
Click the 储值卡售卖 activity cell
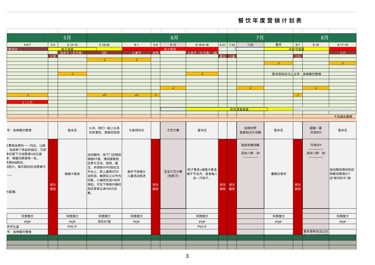pos(72,174)
